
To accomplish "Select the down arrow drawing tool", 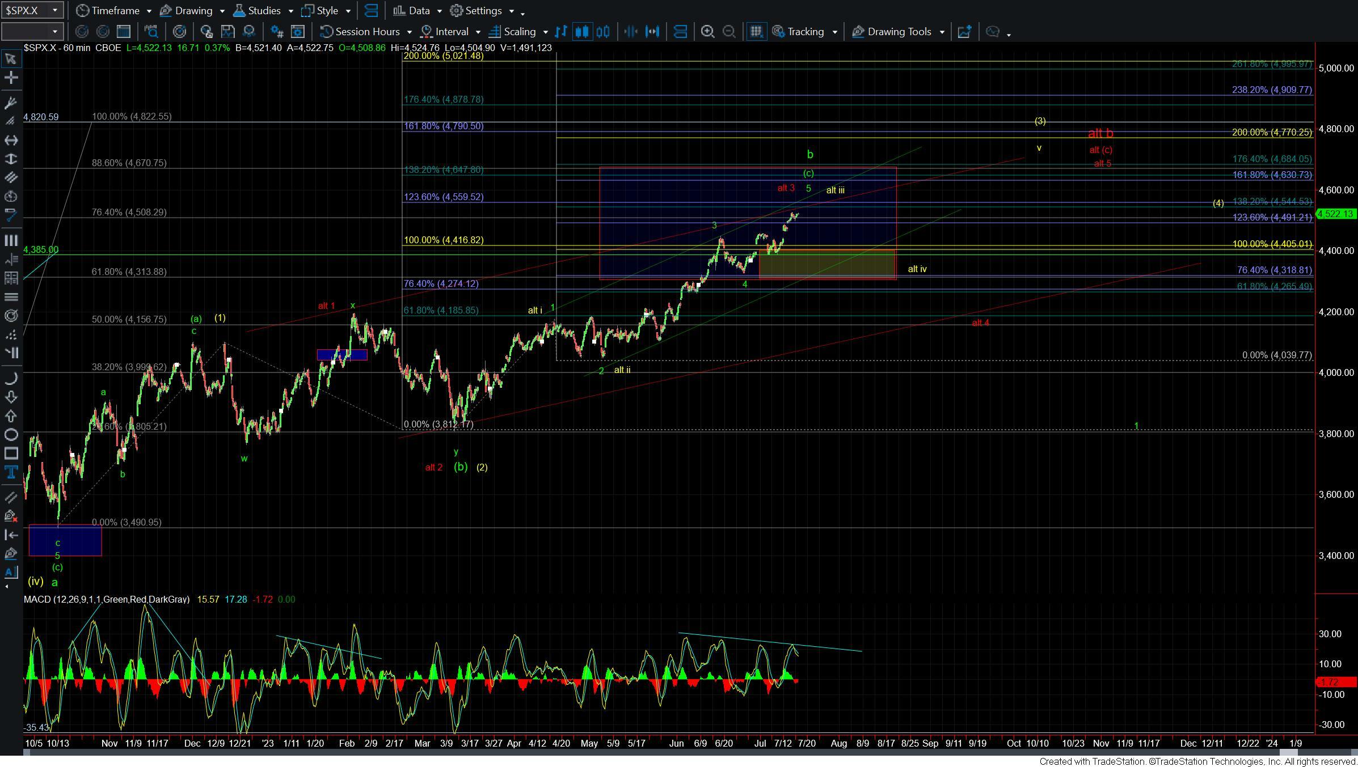I will pos(10,397).
